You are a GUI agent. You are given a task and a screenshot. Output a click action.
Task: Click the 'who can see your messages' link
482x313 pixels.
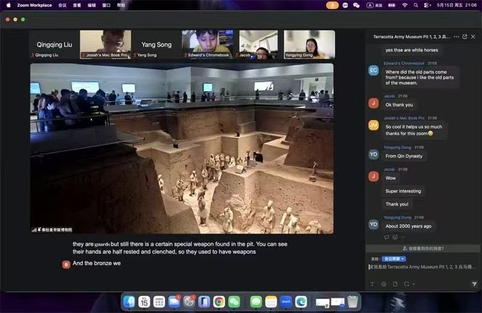(424, 248)
